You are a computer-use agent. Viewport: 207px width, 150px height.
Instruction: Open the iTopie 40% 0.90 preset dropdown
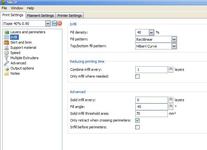48,24
